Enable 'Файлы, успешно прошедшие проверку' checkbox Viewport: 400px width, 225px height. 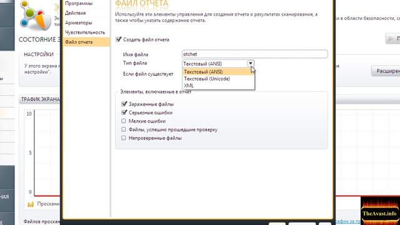click(124, 129)
